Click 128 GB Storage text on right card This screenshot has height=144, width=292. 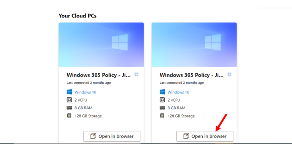(x=181, y=116)
